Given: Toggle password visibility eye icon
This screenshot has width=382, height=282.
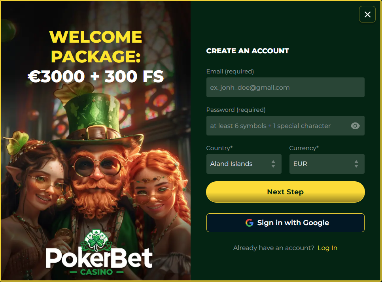Looking at the screenshot, I should click(x=355, y=126).
